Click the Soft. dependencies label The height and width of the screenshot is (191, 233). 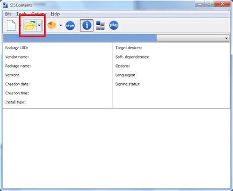(x=132, y=57)
